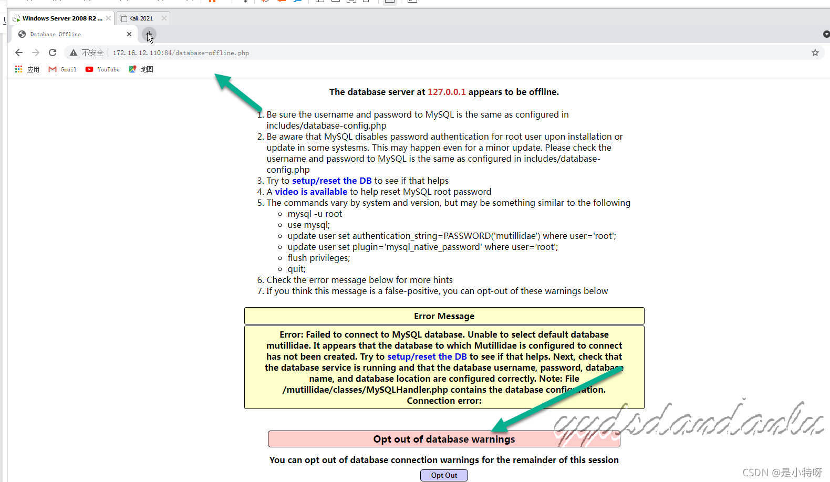
Task: Click setup/reset the DB link in step 3
Action: tap(332, 181)
